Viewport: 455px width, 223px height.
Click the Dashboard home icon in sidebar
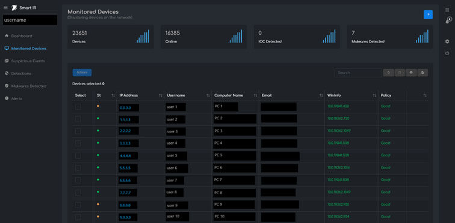click(7, 36)
